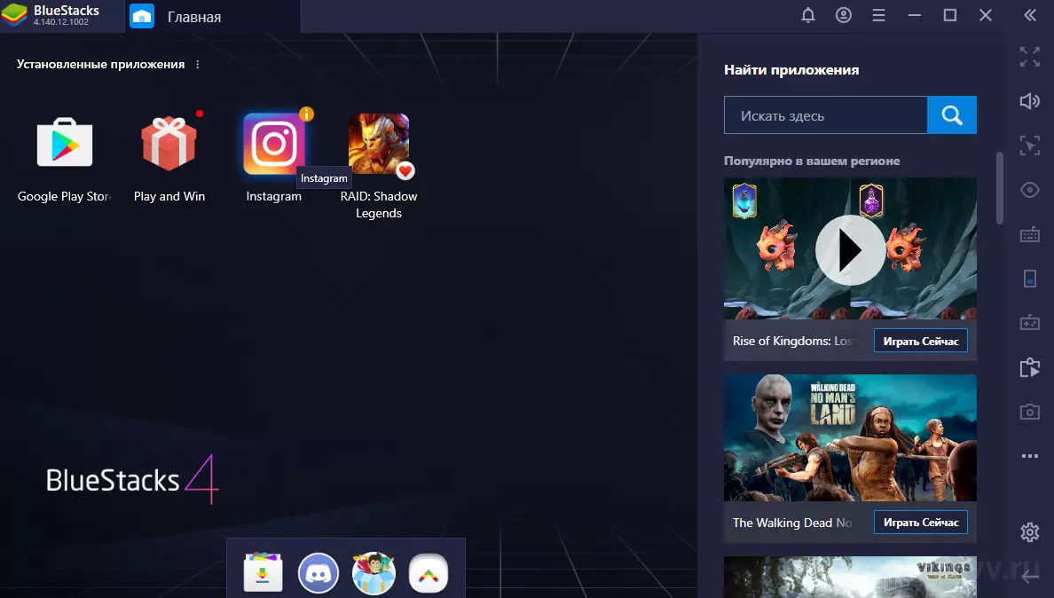Click the Найти приложения heading
The height and width of the screenshot is (598, 1054).
791,70
